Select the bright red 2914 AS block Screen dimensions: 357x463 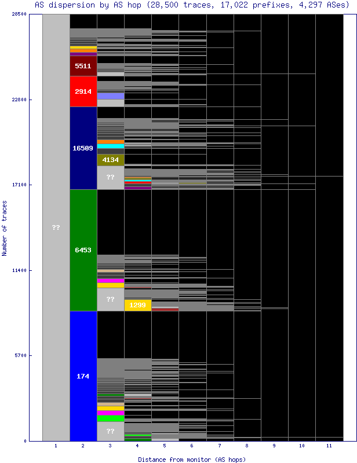(x=83, y=91)
